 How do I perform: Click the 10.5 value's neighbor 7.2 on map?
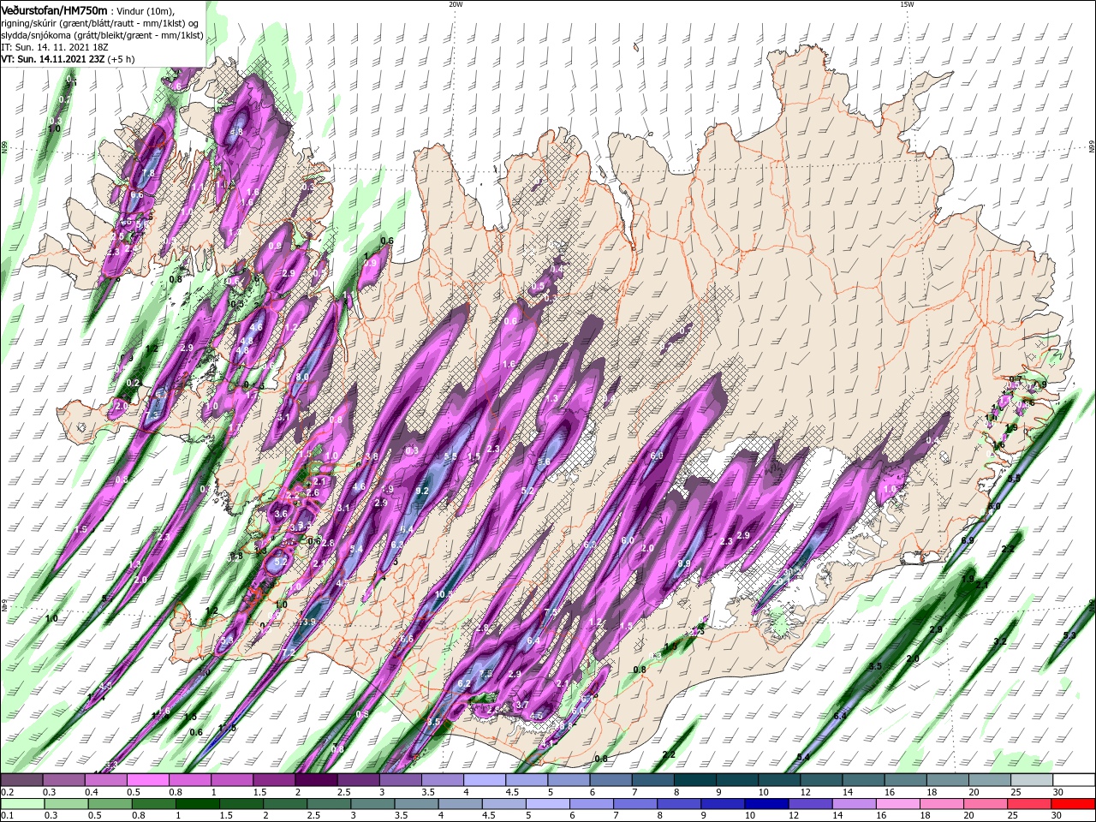tap(289, 652)
